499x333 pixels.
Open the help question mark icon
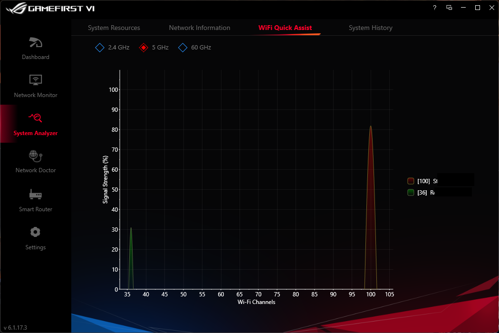pos(434,8)
